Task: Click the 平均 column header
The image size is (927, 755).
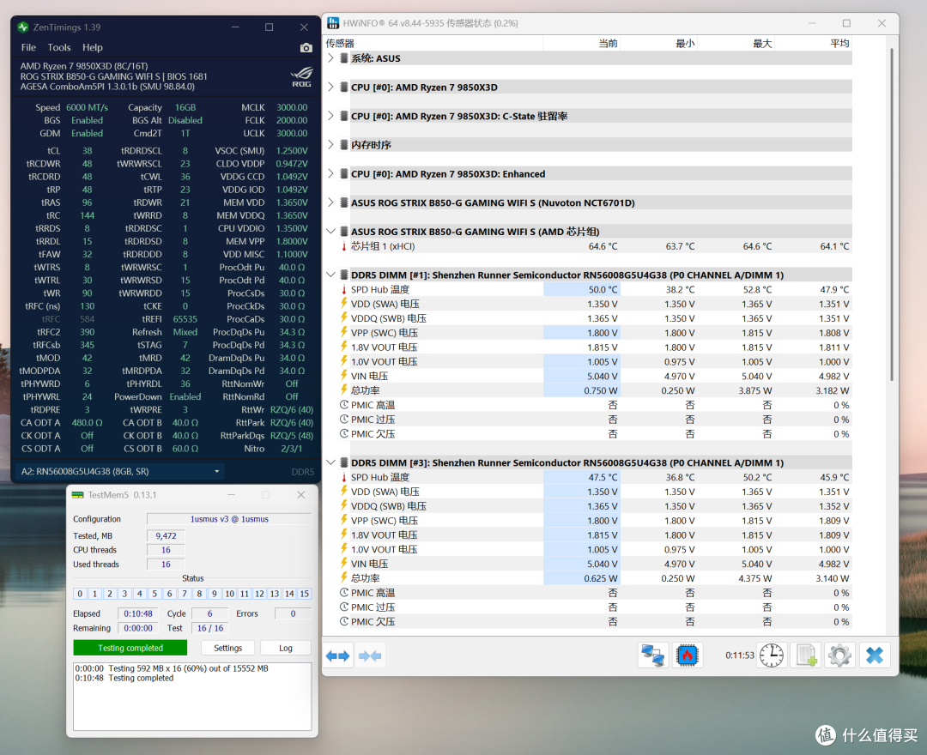Action: 814,43
